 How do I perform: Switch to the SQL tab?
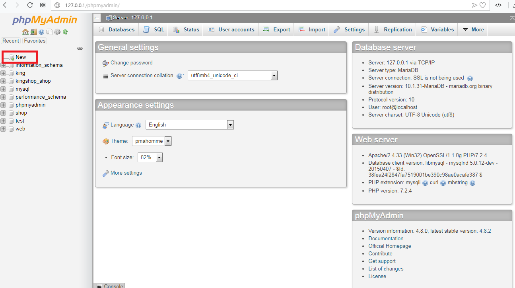pyautogui.click(x=154, y=30)
